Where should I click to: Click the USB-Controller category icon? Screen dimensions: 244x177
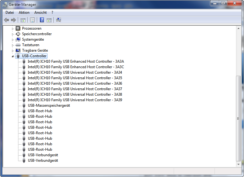tap(18, 56)
